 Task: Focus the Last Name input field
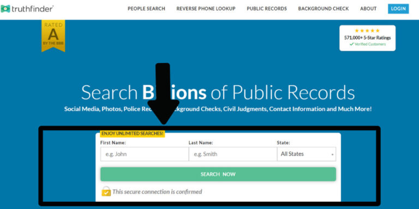233,154
